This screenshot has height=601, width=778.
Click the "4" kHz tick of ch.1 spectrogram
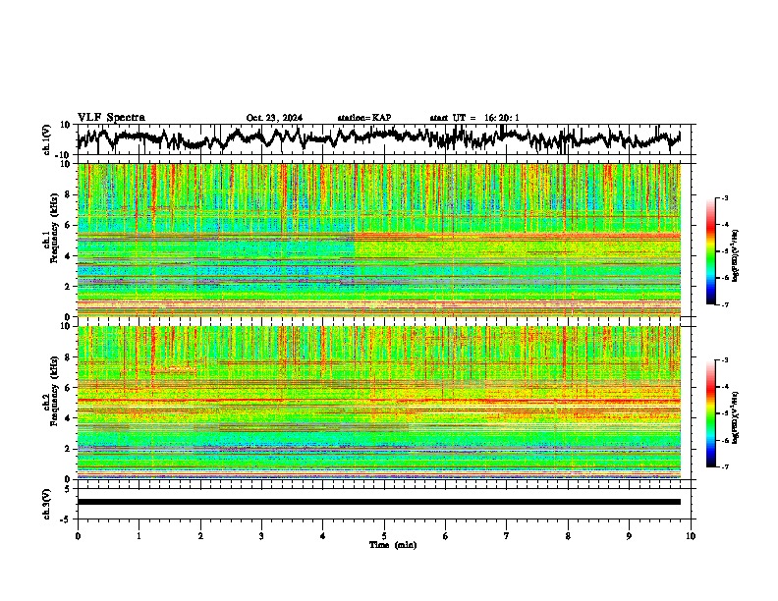tap(68, 256)
